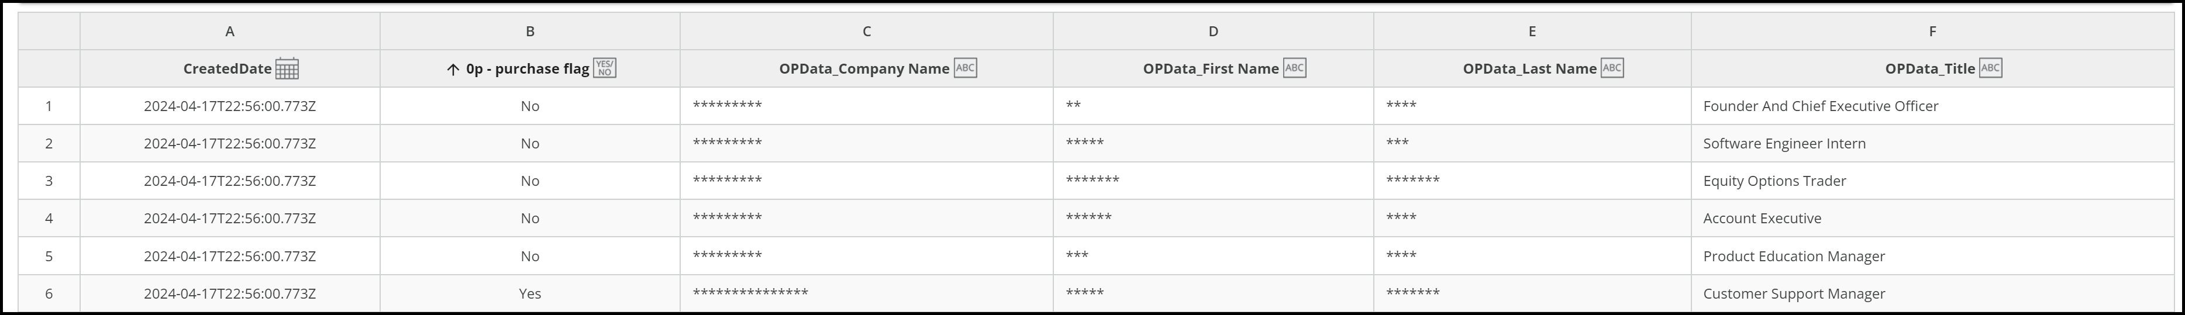Select row number 6
Image resolution: width=2185 pixels, height=315 pixels.
click(49, 294)
